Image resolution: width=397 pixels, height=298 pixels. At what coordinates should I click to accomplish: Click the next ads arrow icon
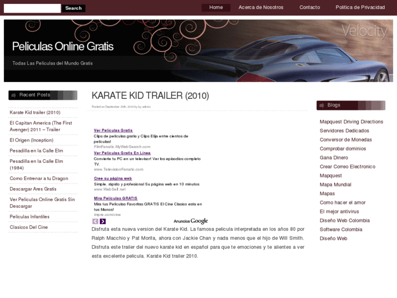(103, 221)
